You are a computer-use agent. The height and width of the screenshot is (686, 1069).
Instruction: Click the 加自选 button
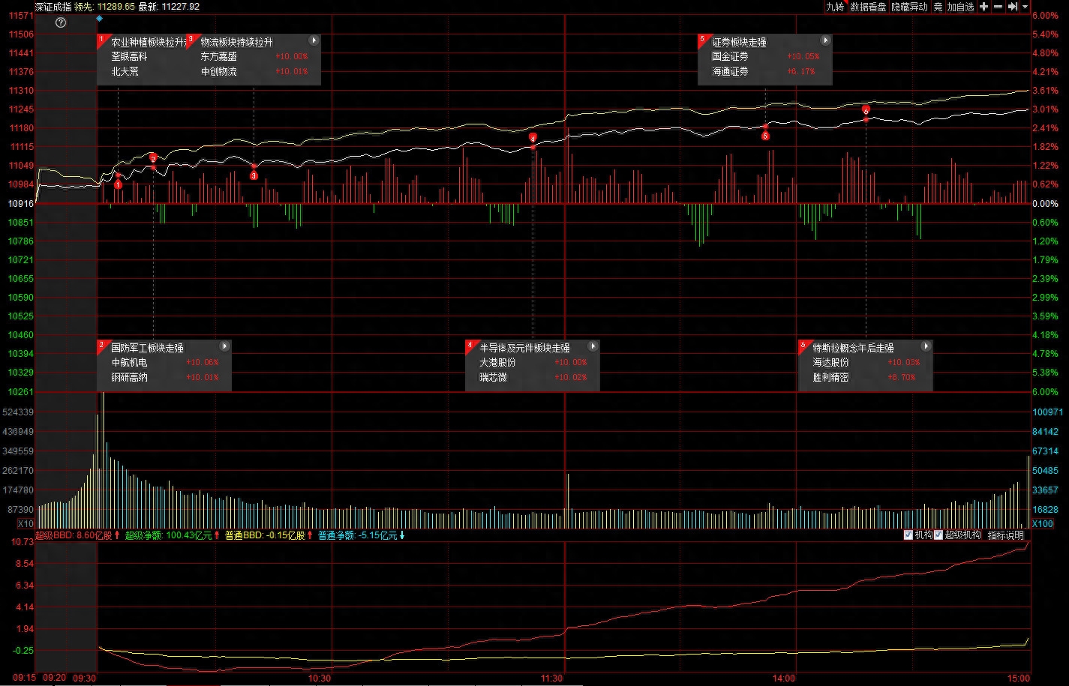(960, 7)
